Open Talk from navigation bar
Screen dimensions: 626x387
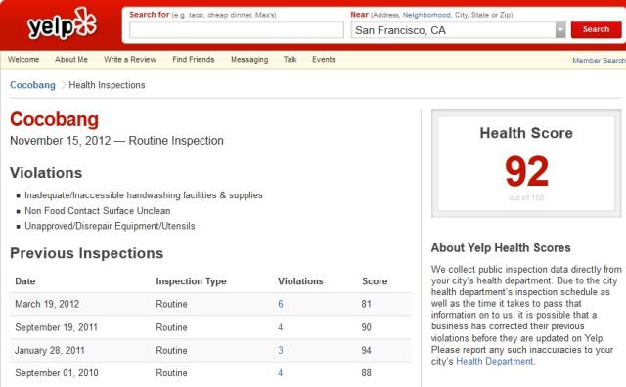click(x=291, y=59)
